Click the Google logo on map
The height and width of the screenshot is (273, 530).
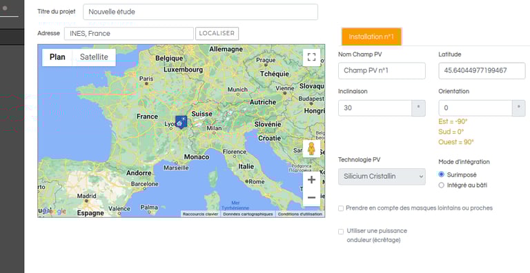tap(54, 211)
